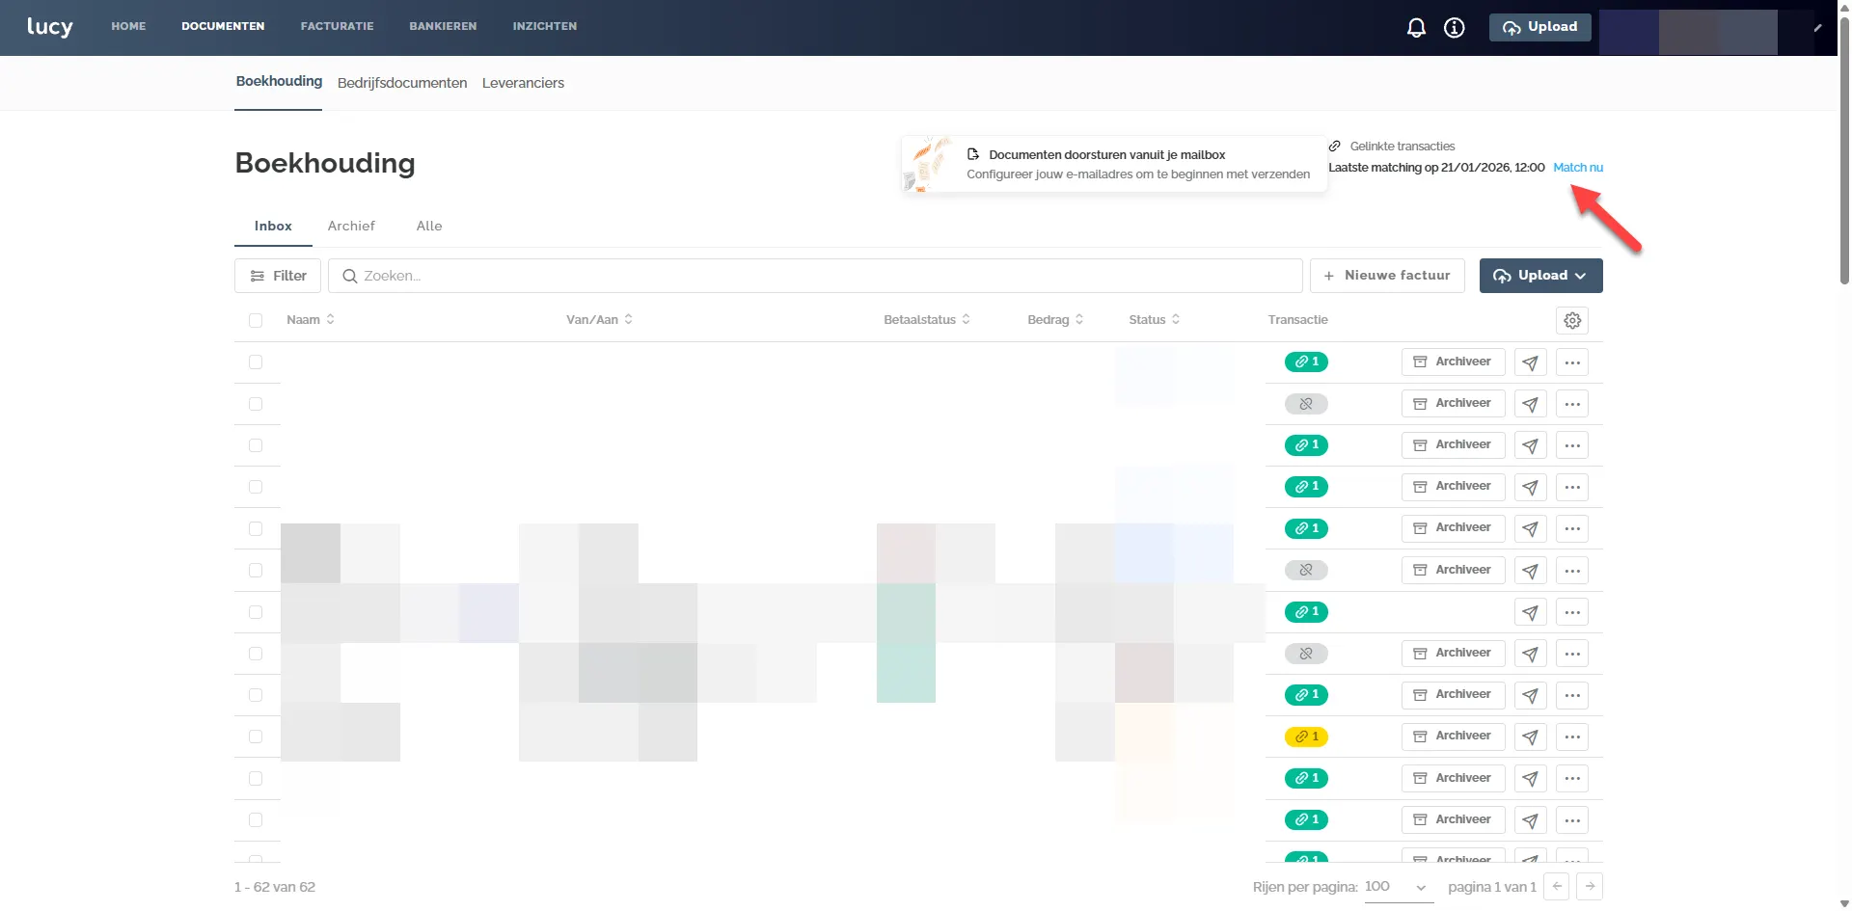Click the grey unlinked badge in the second row
The width and height of the screenshot is (1852, 911).
1306,404
